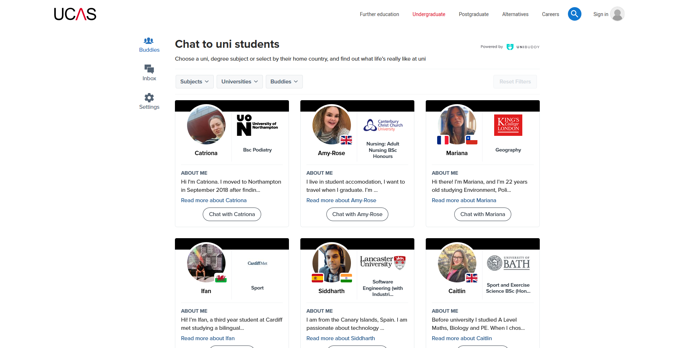Follow the Read more about Mariana link
678x348 pixels.
(464, 200)
